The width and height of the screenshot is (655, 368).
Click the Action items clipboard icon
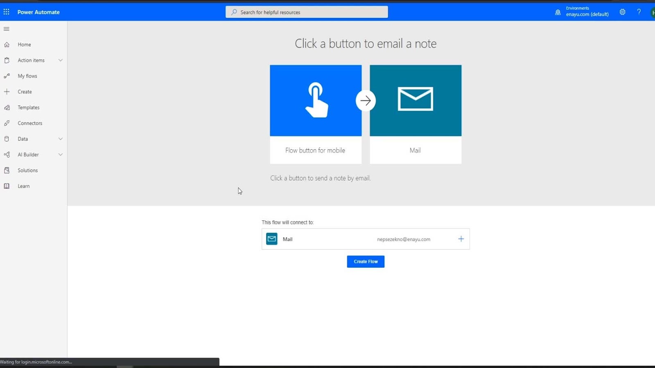(x=7, y=60)
